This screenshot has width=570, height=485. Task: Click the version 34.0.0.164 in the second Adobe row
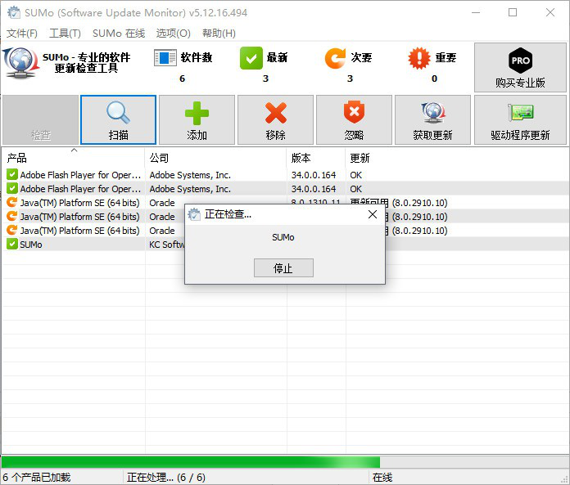click(314, 189)
